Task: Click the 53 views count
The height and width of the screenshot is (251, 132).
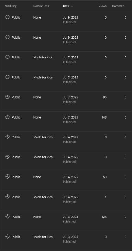Action: [105, 177]
